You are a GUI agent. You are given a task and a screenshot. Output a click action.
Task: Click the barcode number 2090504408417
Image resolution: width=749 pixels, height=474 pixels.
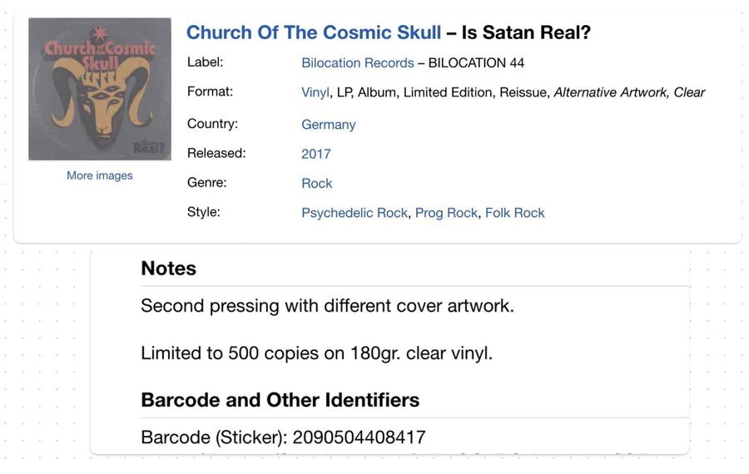pyautogui.click(x=359, y=437)
